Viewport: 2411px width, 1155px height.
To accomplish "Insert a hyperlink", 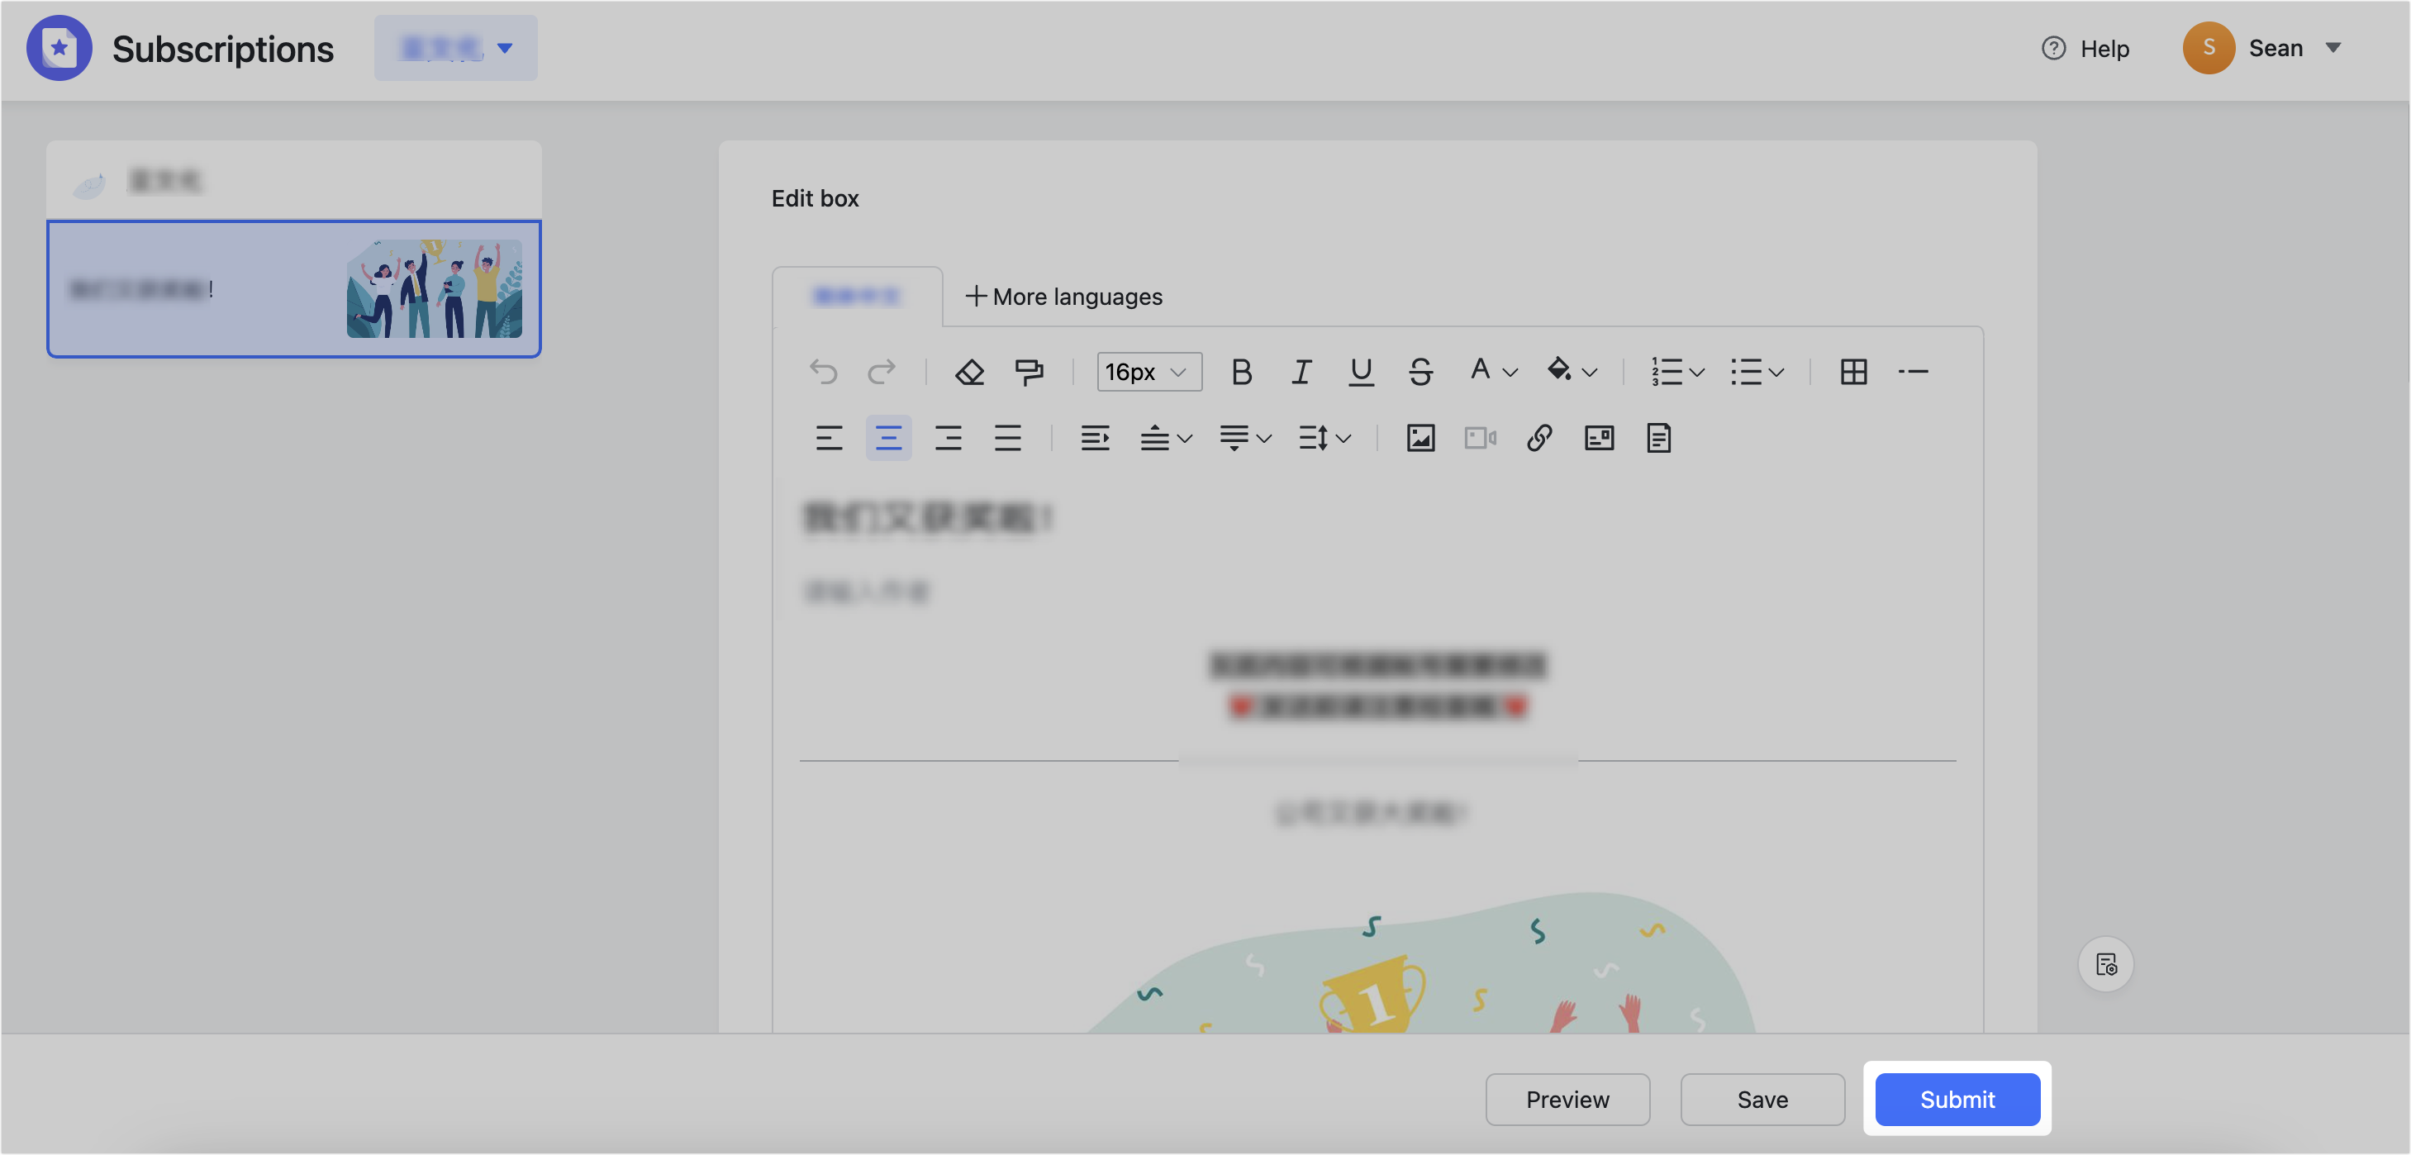I will 1538,437.
